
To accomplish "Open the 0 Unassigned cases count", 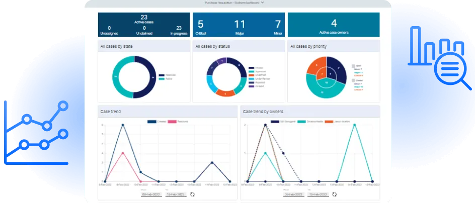I will tap(109, 28).
